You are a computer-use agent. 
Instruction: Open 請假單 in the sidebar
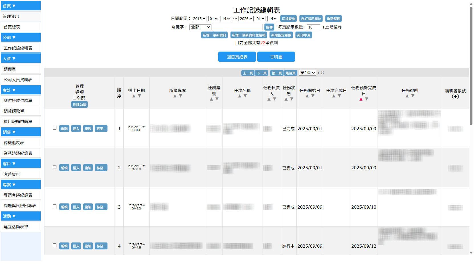(x=21, y=69)
